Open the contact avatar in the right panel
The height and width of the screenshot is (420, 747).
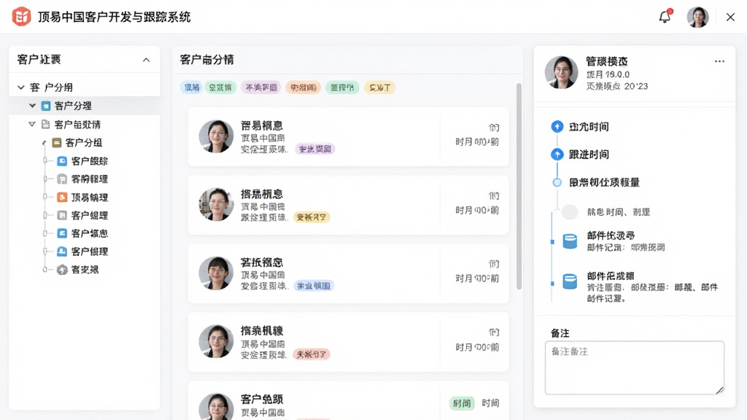pos(562,73)
